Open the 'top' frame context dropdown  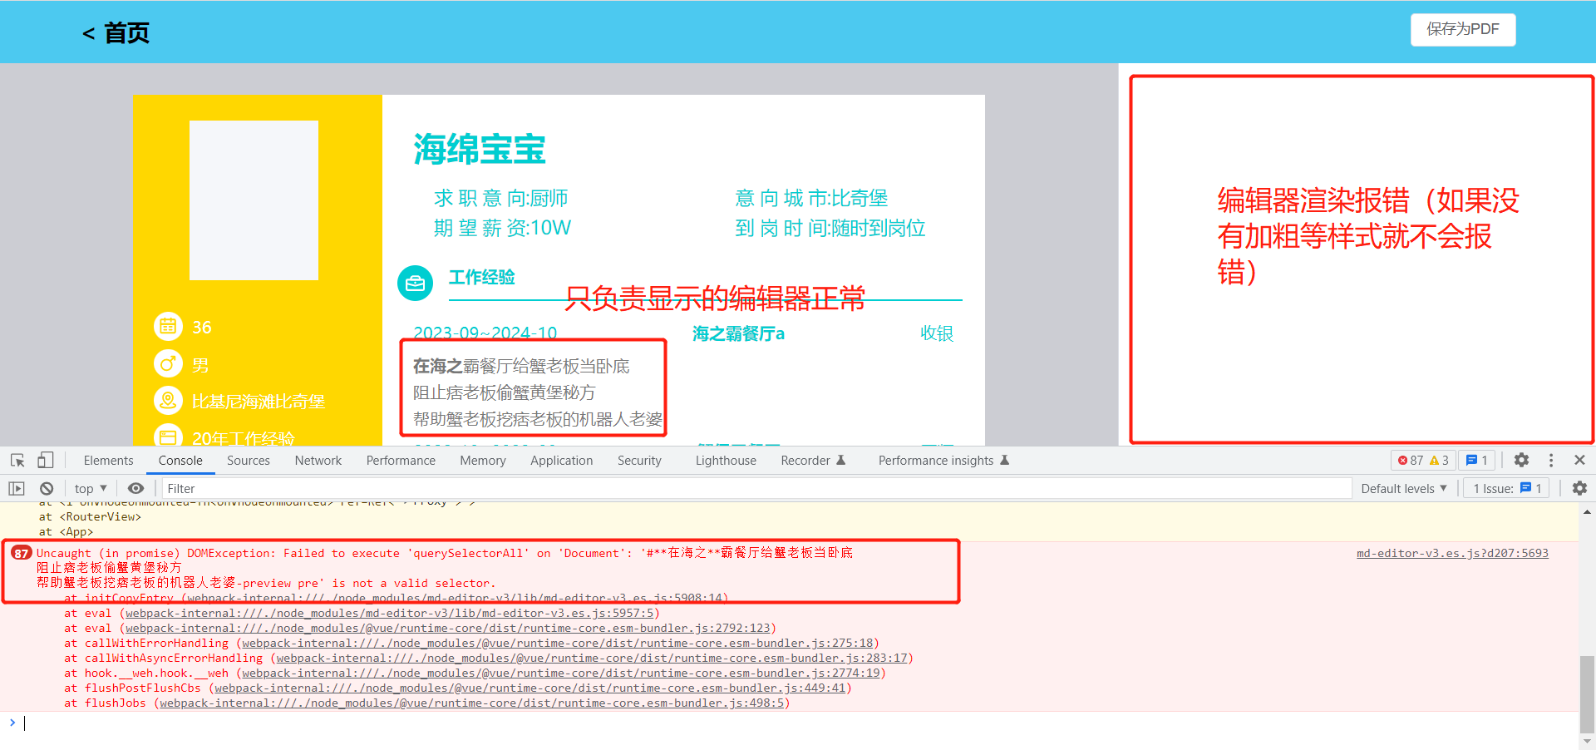tap(88, 488)
